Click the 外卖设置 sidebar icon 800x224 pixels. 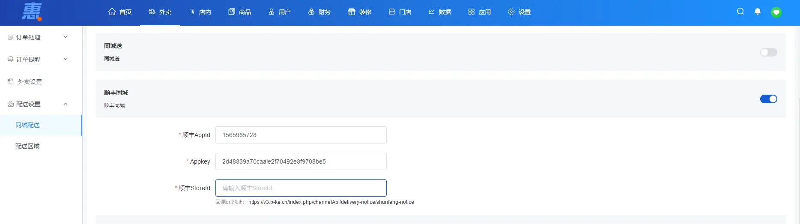click(x=11, y=81)
